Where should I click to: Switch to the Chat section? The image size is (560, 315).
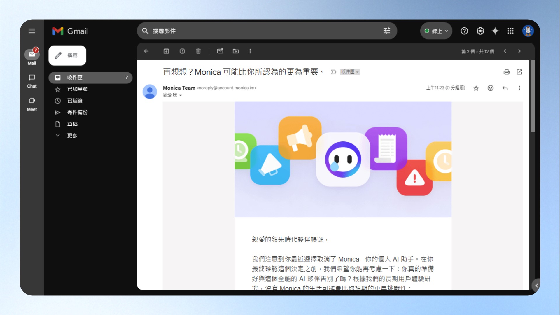[x=32, y=81]
